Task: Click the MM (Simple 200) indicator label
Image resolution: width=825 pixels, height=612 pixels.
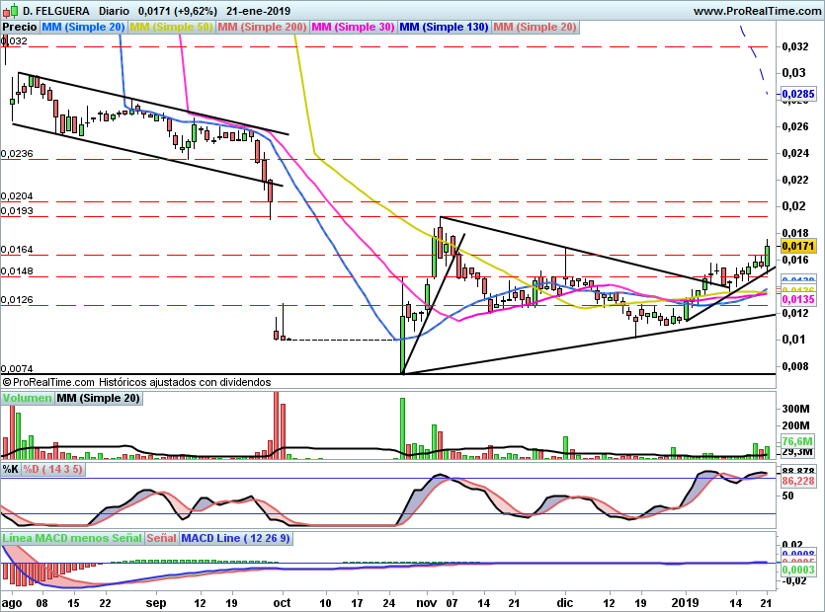Action: pos(261,27)
